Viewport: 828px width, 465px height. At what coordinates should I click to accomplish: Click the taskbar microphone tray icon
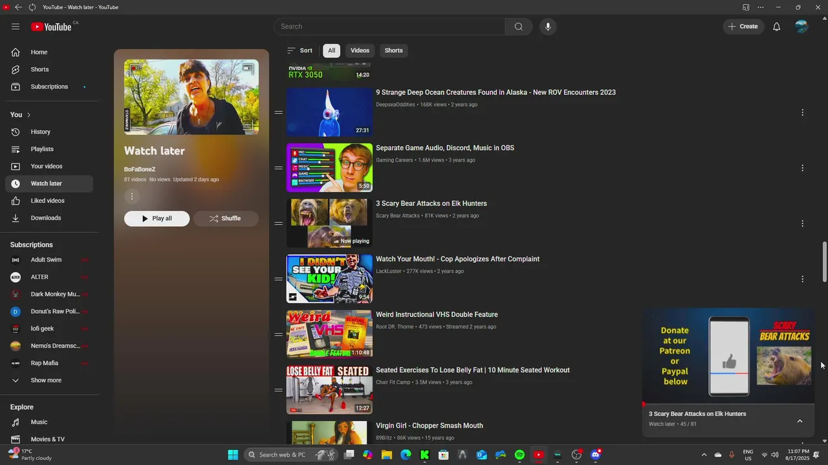click(x=732, y=455)
